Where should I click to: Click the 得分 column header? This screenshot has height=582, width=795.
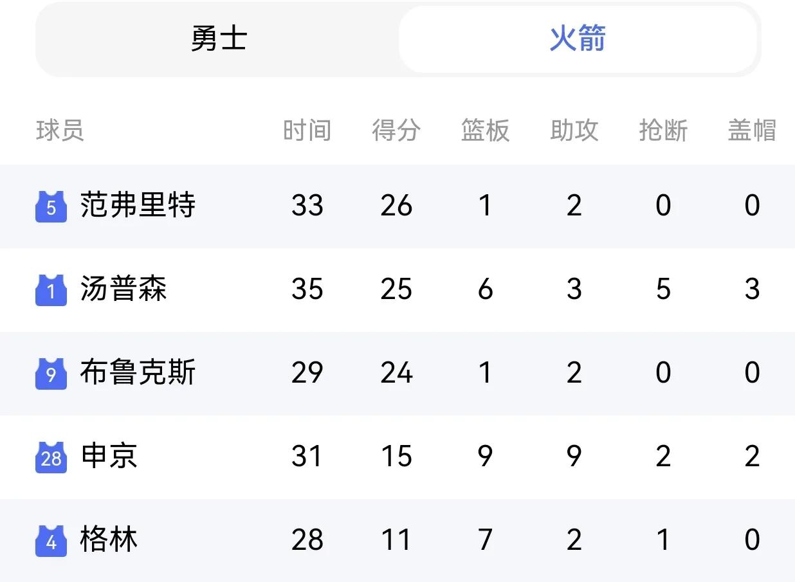(x=396, y=131)
